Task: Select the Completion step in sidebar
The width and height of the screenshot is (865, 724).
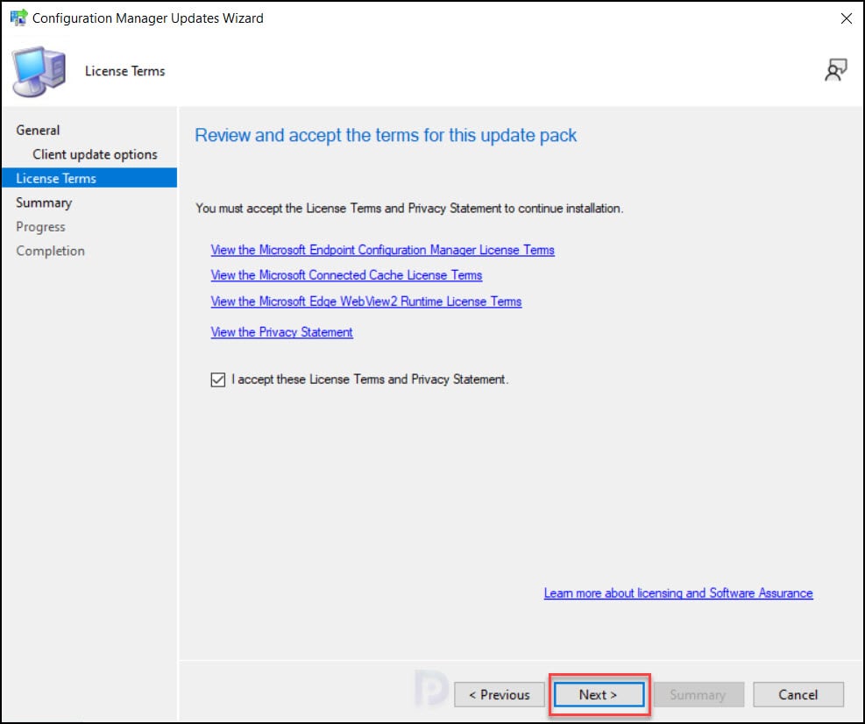Action: tap(50, 251)
